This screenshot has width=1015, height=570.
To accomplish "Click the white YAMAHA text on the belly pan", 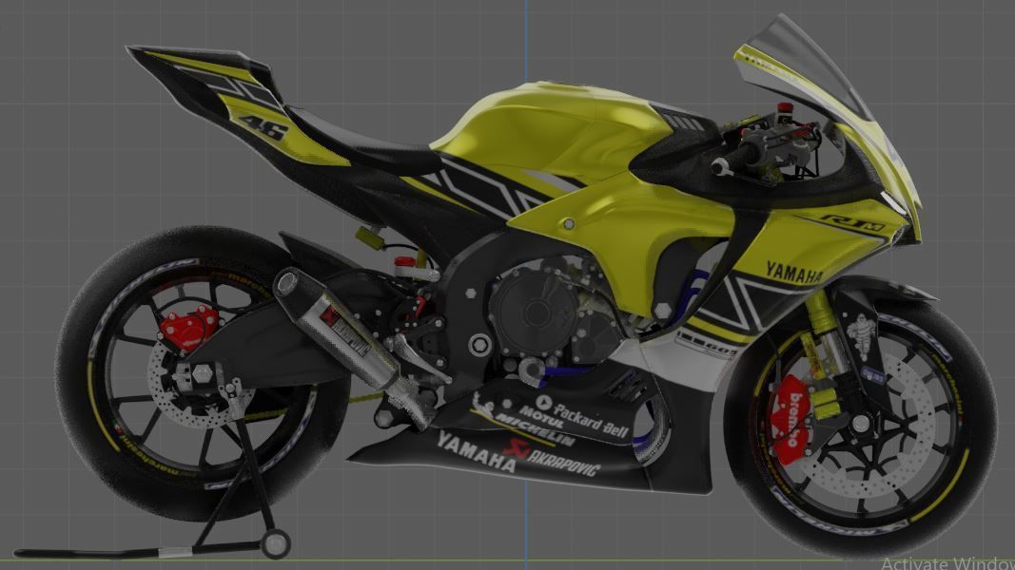I will click(477, 452).
